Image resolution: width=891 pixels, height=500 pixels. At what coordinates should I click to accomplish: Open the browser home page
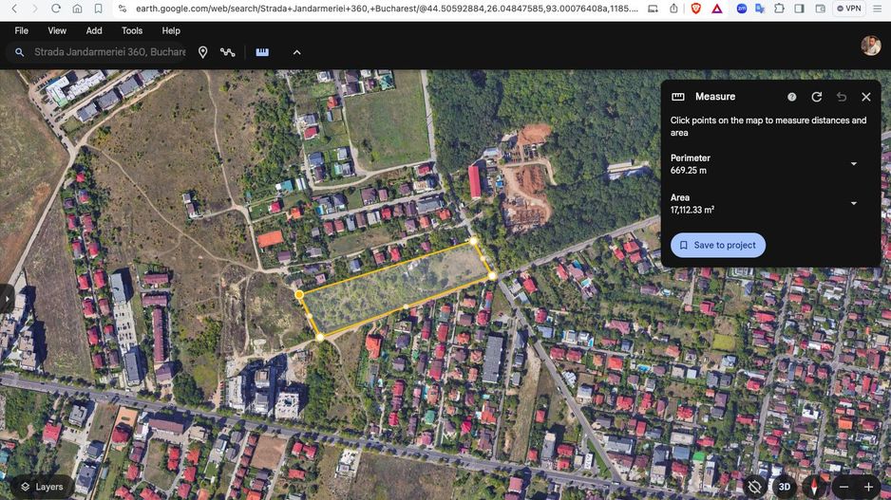point(77,9)
